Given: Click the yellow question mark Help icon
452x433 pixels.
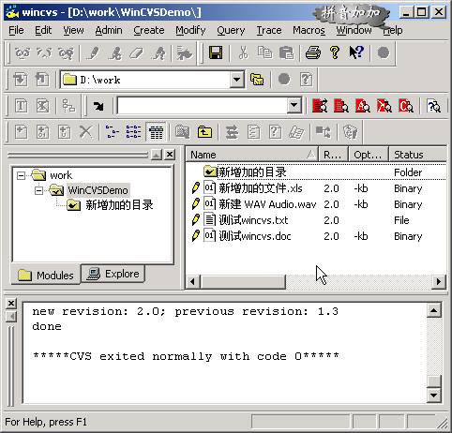Looking at the screenshot, I should 335,52.
